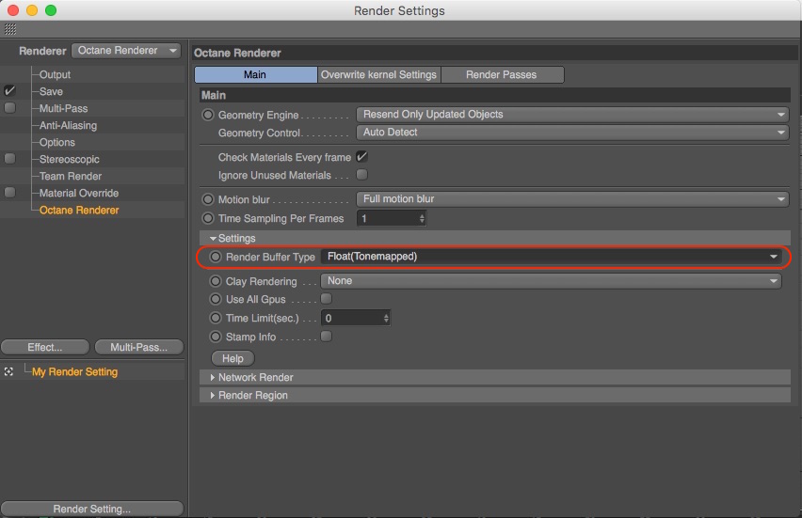
Task: Open the Motion blur dropdown
Action: 572,198
